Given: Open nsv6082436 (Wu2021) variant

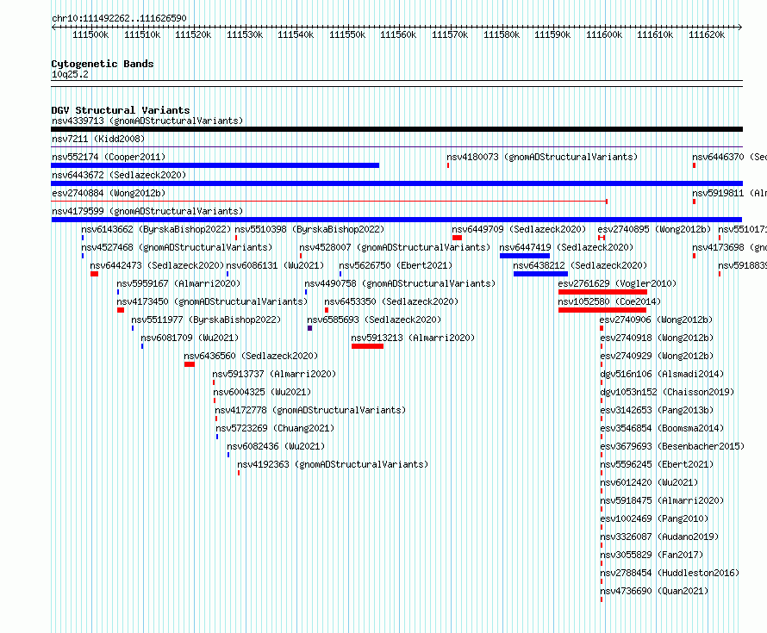Looking at the screenshot, I should point(276,446).
